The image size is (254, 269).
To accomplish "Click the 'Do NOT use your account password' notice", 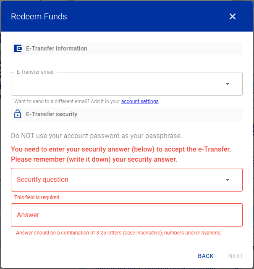I will tap(97, 136).
